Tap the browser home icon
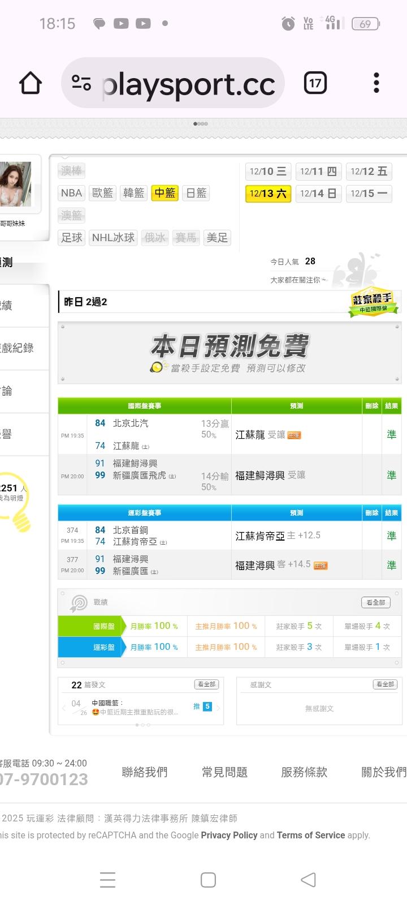This screenshot has width=407, height=908. click(31, 83)
